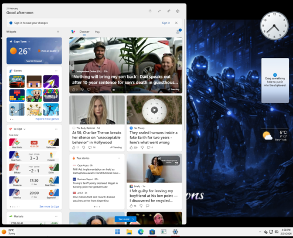This screenshot has height=238, width=293.
Task: Click See more La Liga link
Action: click(49, 206)
